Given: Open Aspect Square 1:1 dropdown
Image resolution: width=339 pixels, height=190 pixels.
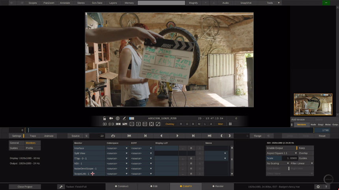Looking at the screenshot, I should (x=282, y=153).
